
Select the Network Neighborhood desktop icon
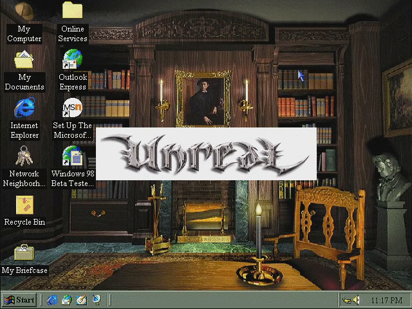(x=24, y=156)
